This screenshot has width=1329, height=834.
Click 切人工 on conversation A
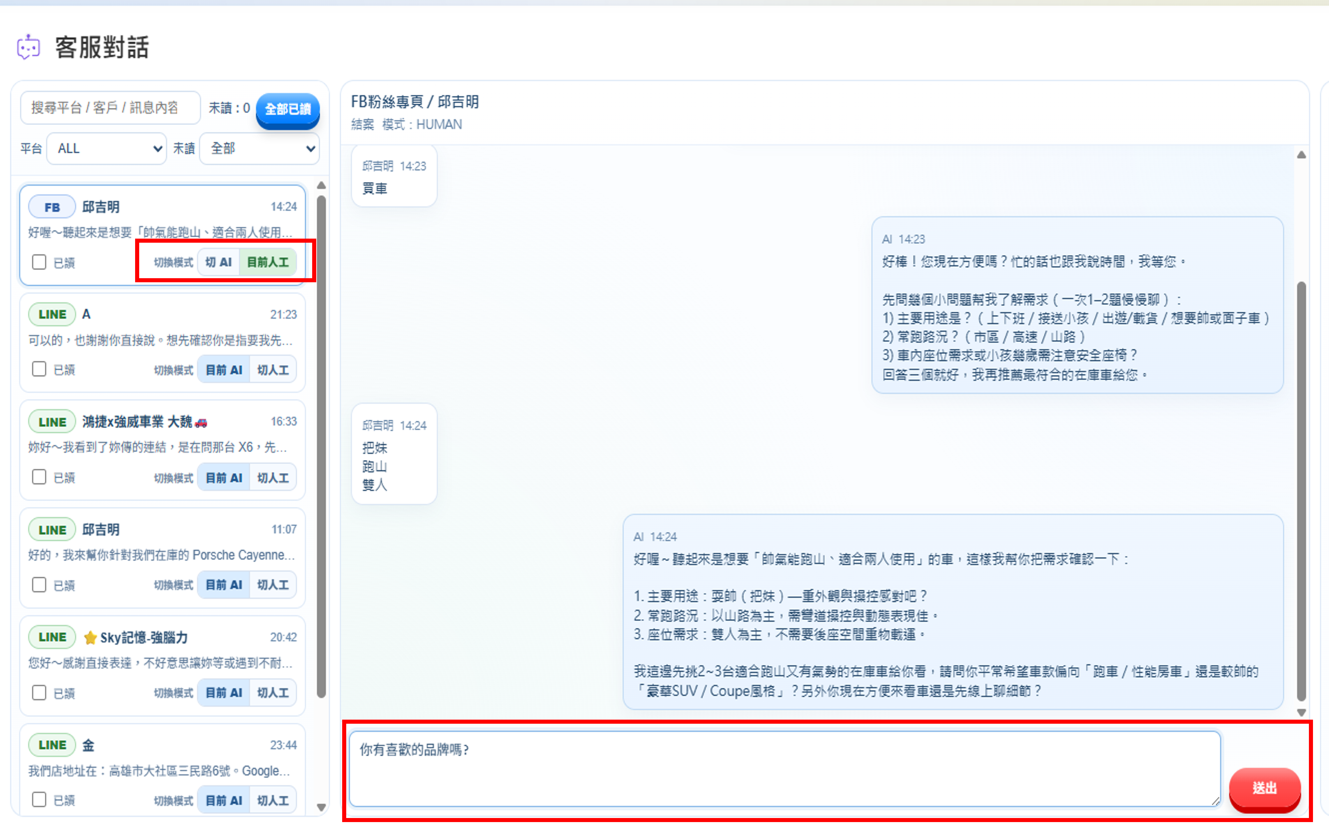click(x=273, y=369)
